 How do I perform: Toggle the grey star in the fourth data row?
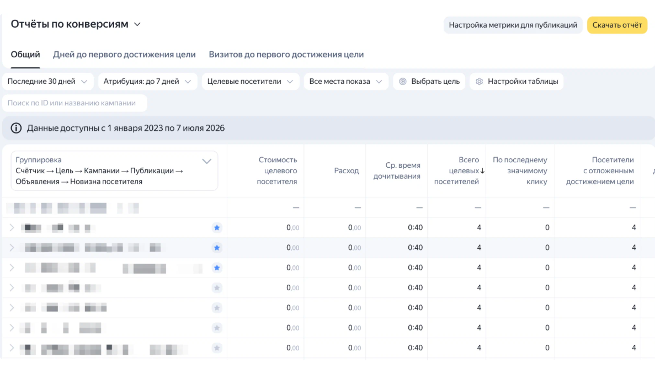(x=217, y=288)
